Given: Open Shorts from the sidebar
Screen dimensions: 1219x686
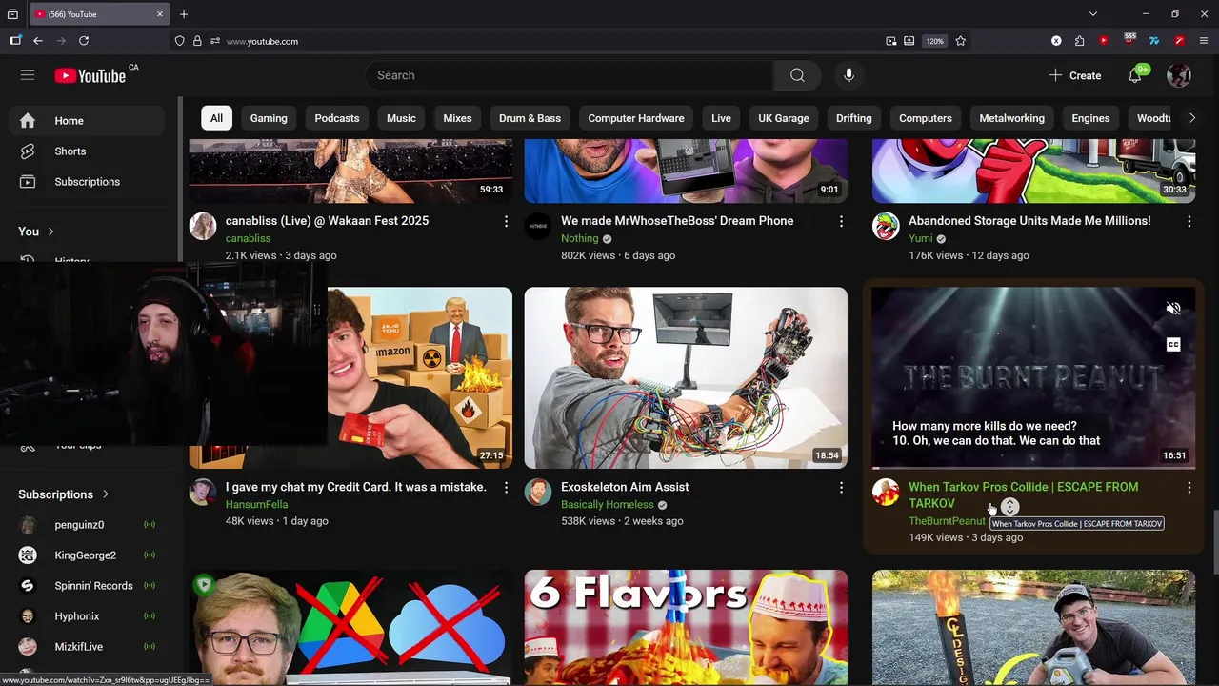Looking at the screenshot, I should point(70,151).
